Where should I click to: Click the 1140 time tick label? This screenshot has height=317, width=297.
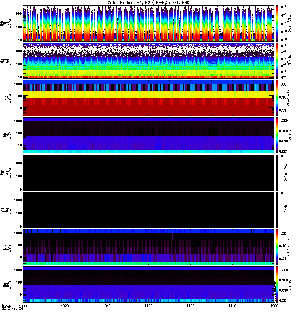(232, 306)
